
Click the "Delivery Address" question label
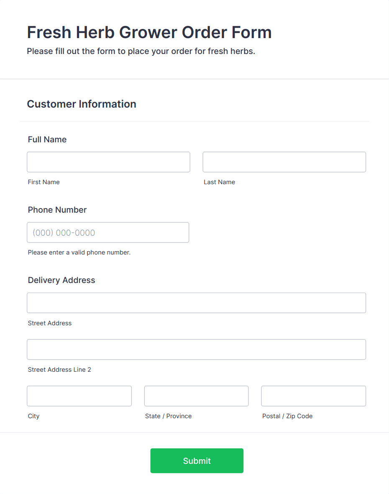tap(61, 280)
